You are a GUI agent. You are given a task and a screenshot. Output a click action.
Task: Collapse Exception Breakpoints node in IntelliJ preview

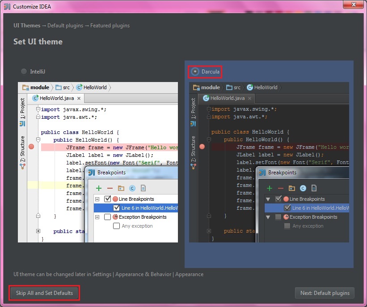click(97, 217)
